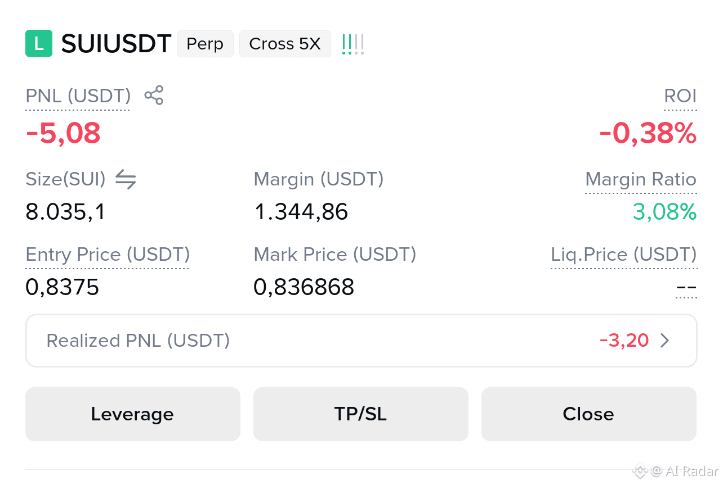723x485 pixels.
Task: Click the liquidation price dashes value
Action: click(686, 288)
